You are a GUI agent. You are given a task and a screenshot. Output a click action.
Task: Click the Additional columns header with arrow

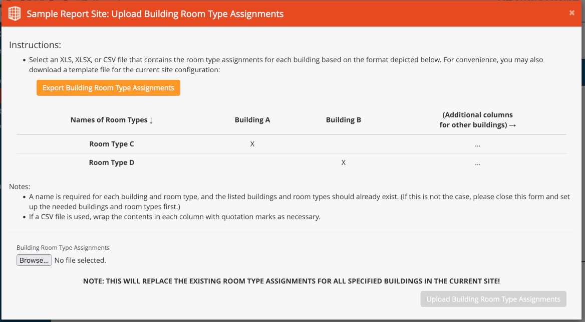[477, 120]
